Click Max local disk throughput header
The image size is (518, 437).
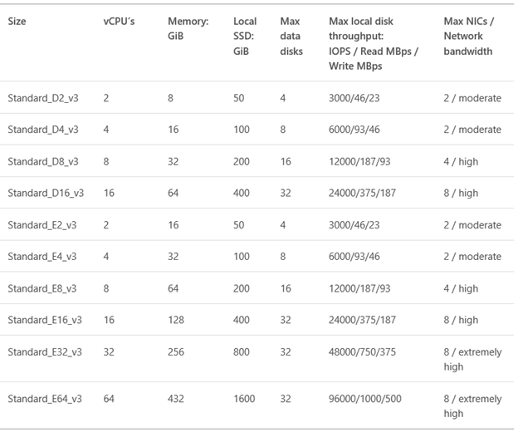[x=374, y=44]
